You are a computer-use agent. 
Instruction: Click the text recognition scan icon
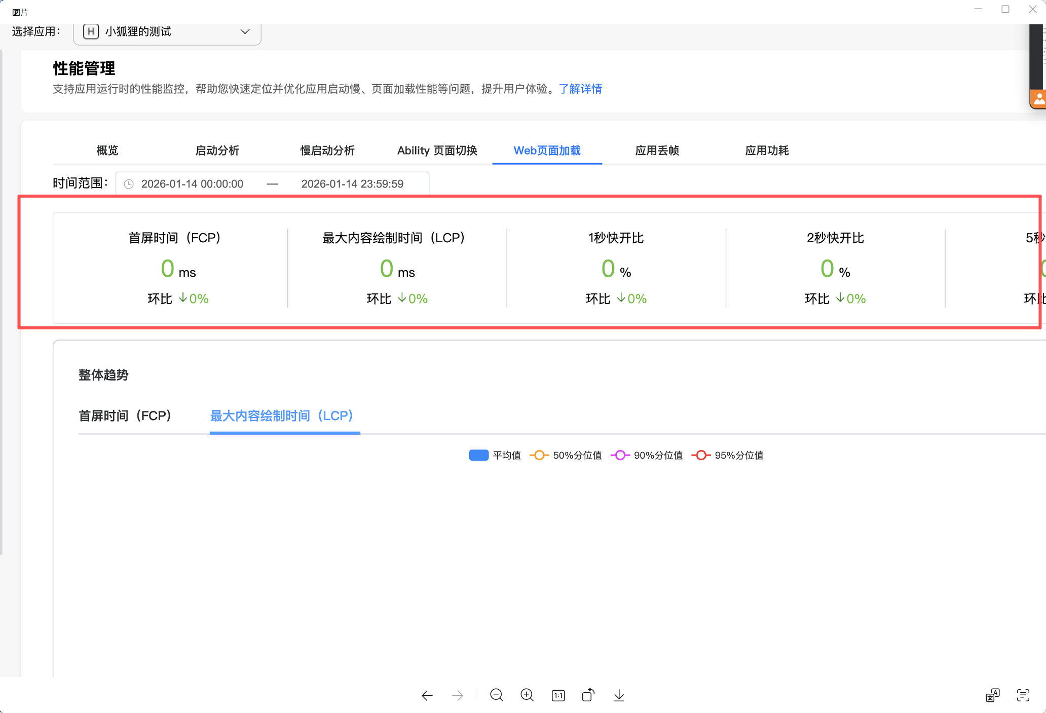1023,695
